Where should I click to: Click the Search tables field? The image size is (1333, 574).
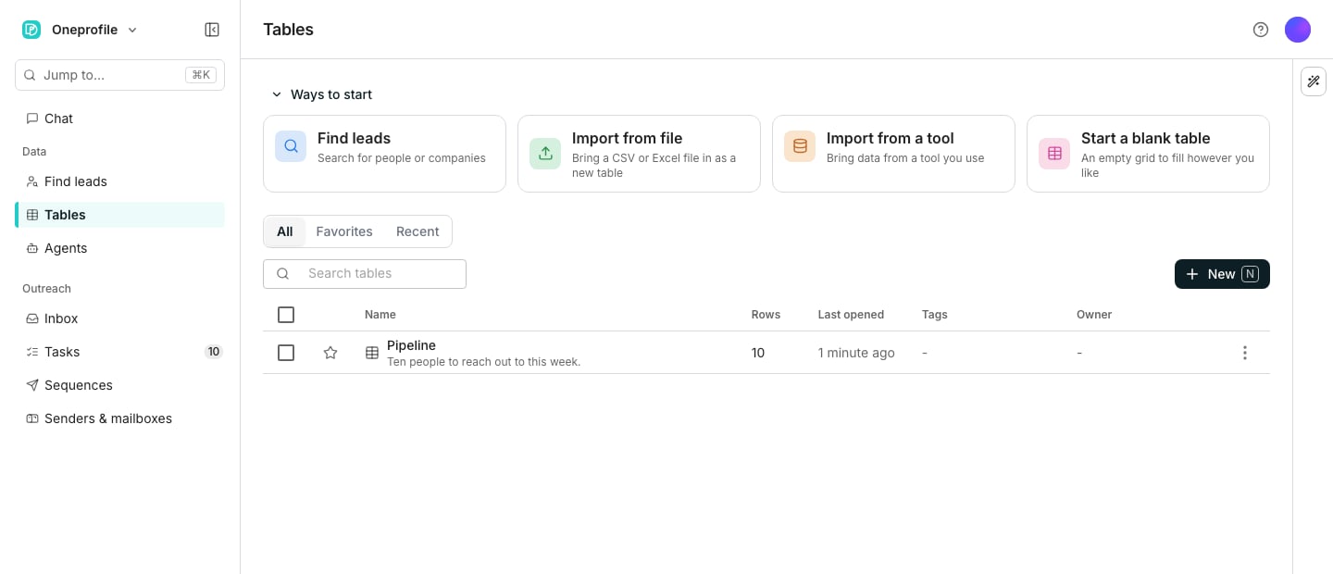pos(365,274)
